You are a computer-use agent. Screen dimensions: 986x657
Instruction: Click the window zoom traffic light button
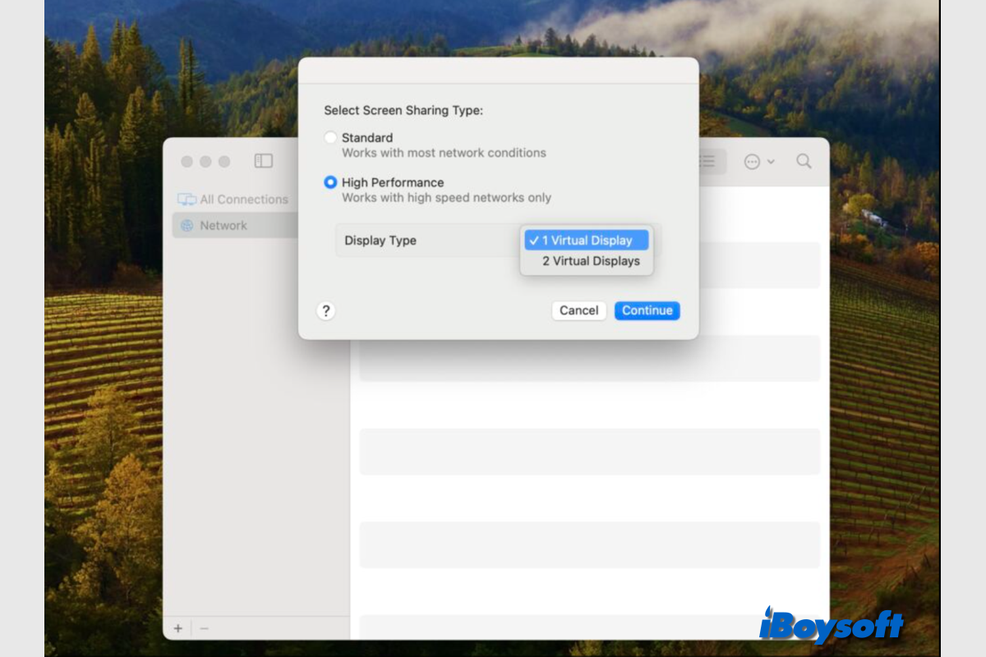tap(224, 162)
